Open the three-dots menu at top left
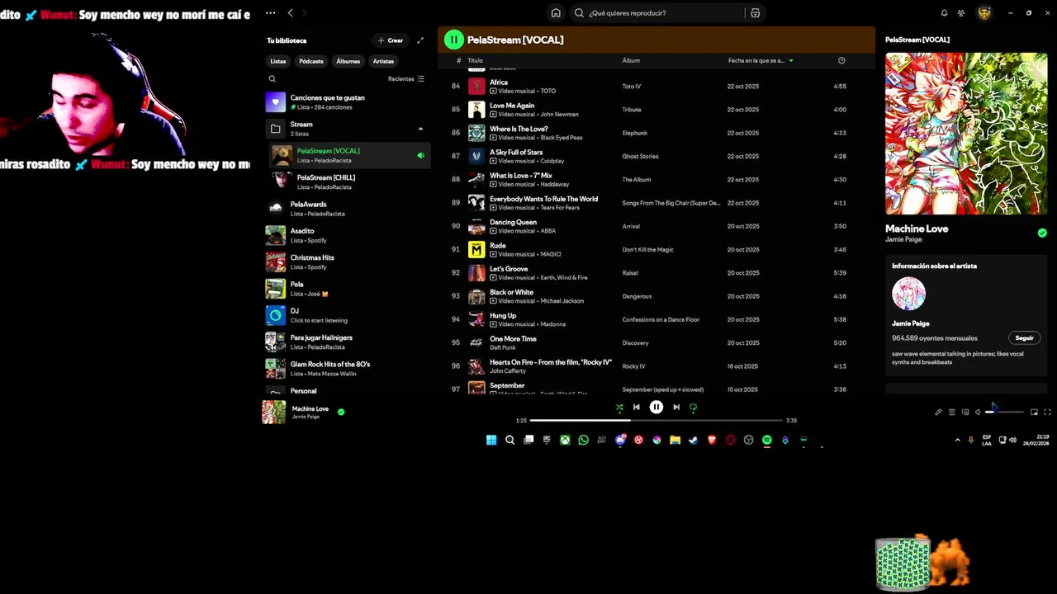 coord(270,13)
